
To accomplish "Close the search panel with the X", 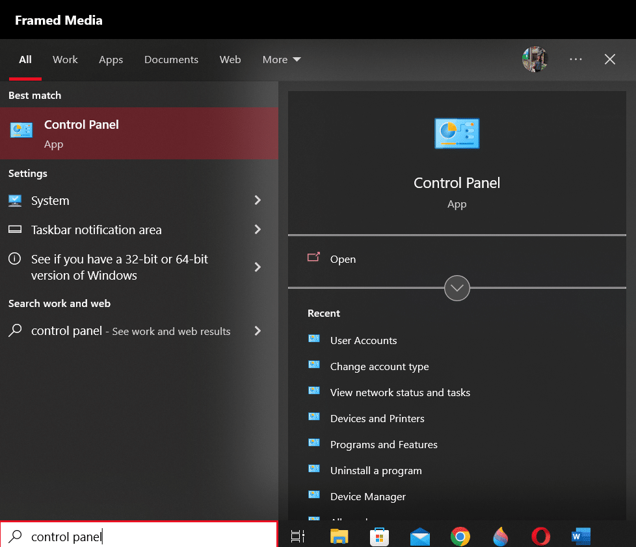I will click(x=609, y=59).
